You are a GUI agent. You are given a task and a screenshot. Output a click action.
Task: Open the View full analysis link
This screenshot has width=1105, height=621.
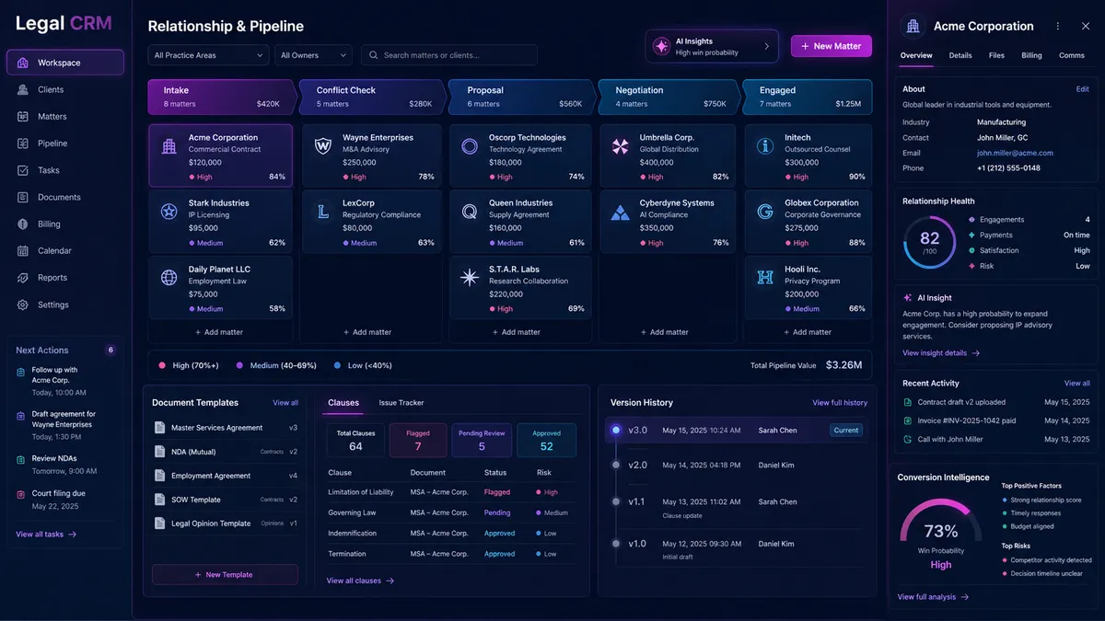tap(934, 597)
